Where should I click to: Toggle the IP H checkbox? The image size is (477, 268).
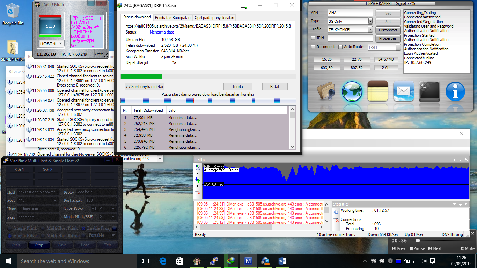click(313, 38)
